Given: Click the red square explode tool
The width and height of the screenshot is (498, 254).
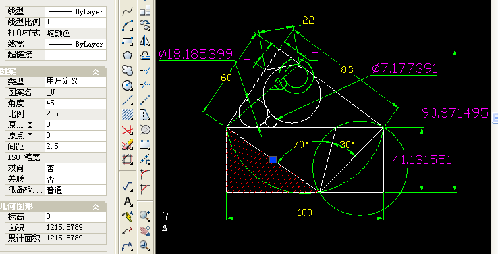Looking at the screenshot, I should (x=128, y=159).
